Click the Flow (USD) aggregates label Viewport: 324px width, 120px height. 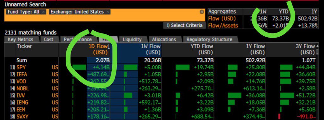[222, 19]
